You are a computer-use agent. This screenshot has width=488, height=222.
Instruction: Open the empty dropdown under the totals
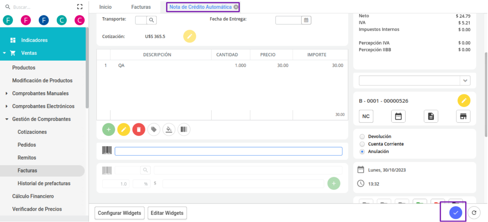tap(414, 80)
